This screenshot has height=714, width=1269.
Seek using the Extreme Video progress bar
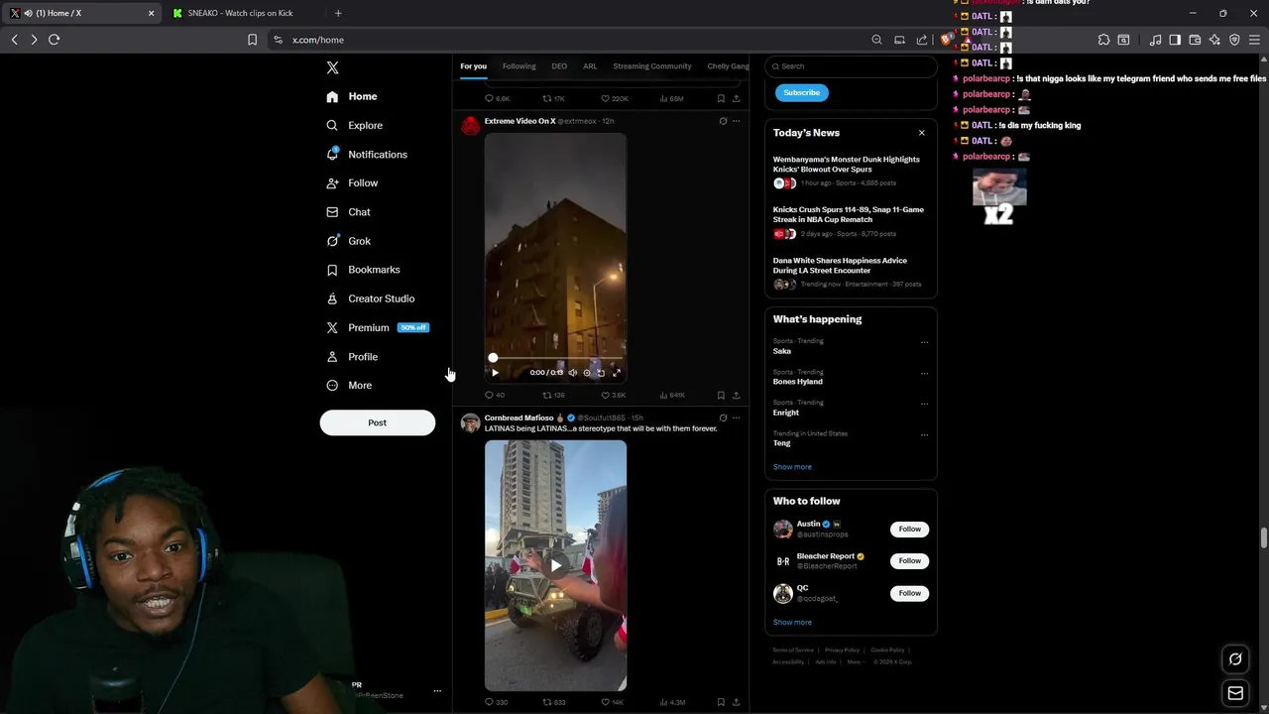pos(556,358)
